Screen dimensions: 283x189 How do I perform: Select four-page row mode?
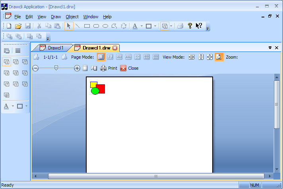click(128, 57)
